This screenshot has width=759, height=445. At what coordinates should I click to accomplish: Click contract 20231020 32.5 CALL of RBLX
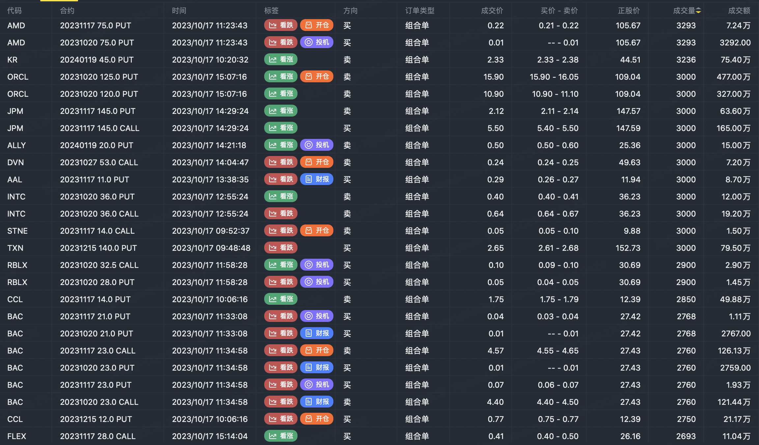coord(99,265)
